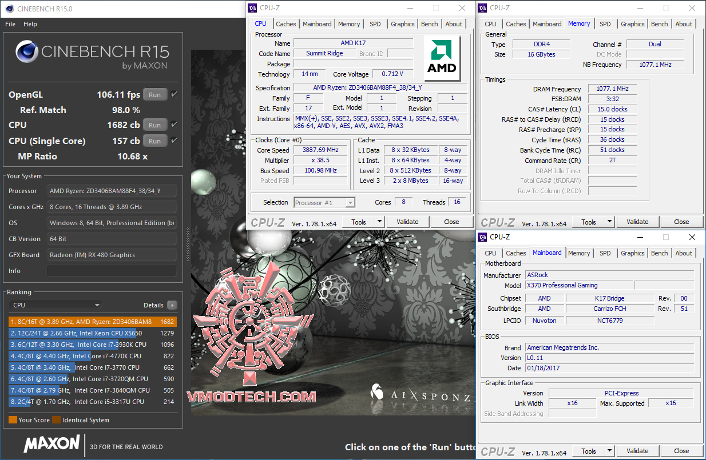
Task: Click the Memory Size value 16 GBytes
Action: pos(541,54)
